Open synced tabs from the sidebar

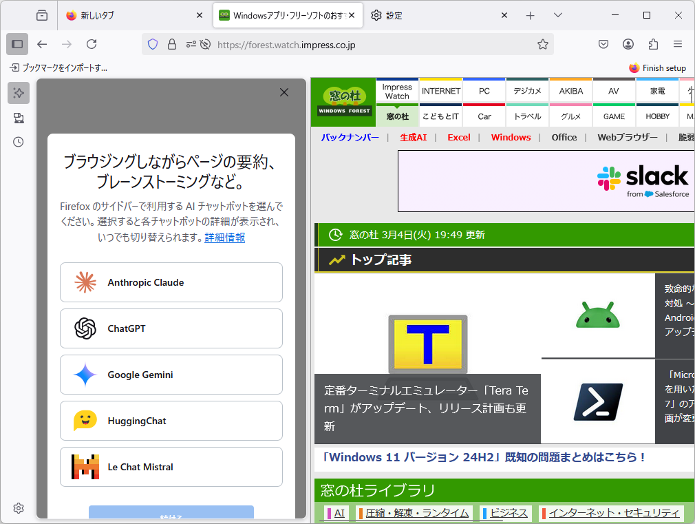[x=18, y=117]
